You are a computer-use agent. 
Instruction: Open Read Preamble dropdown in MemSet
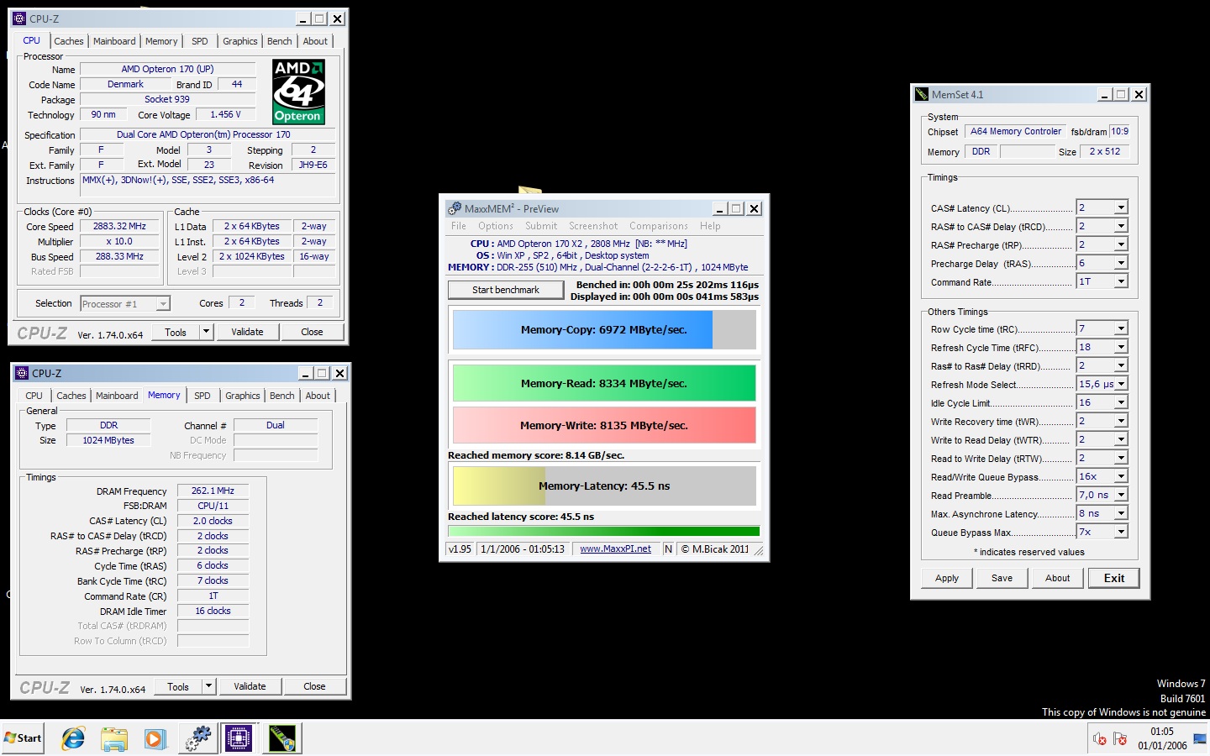[x=1120, y=495]
